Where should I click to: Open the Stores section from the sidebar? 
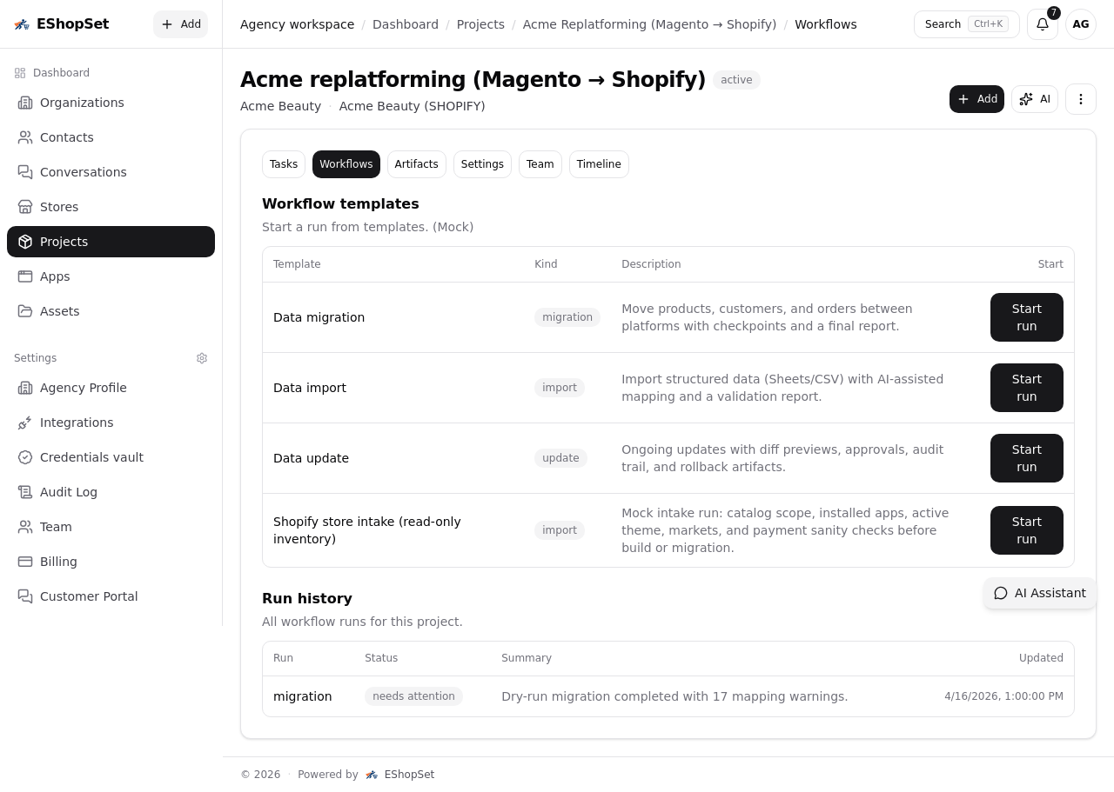[x=58, y=207]
